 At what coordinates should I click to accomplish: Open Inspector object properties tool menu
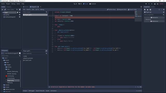click(x=164, y=12)
